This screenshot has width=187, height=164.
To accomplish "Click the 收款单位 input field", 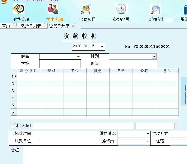I will (x=68, y=142).
